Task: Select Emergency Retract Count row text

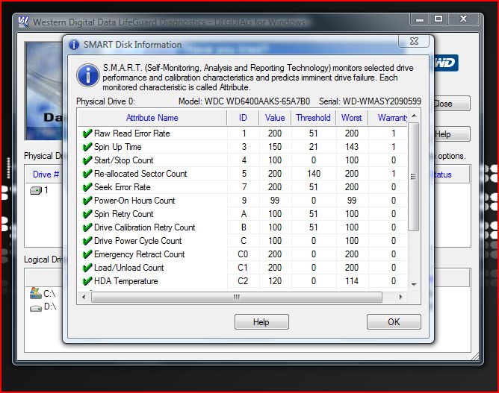Action: tap(139, 254)
